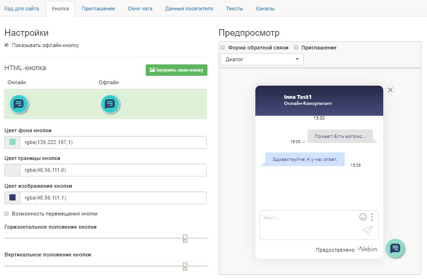
Task: Switch to the 'Окно чата' tab
Action: click(x=140, y=9)
